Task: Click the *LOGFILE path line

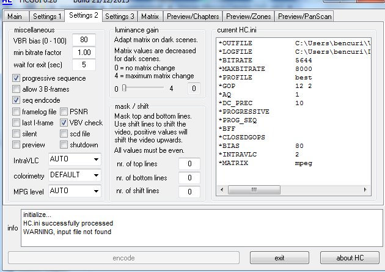Action: coord(294,52)
